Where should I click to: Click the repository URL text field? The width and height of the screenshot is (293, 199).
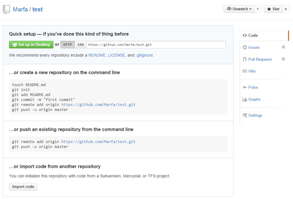[x=156, y=45]
